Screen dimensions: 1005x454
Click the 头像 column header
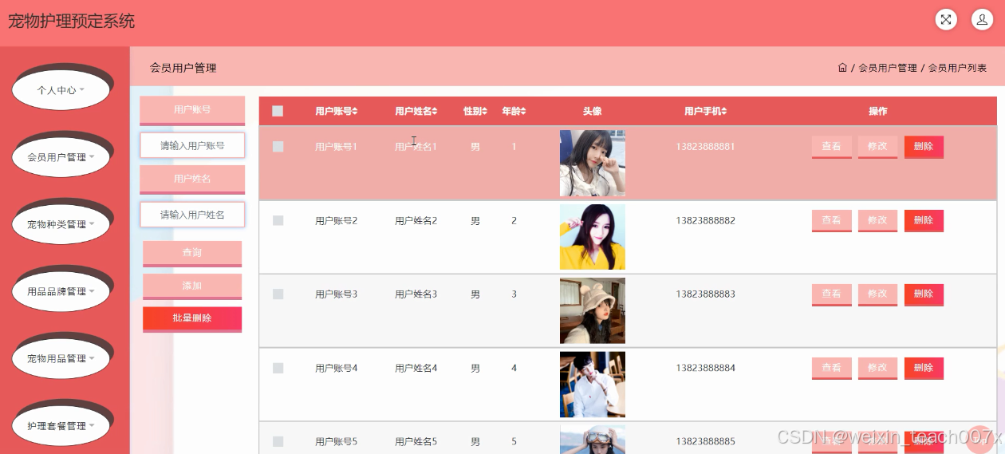[592, 112]
